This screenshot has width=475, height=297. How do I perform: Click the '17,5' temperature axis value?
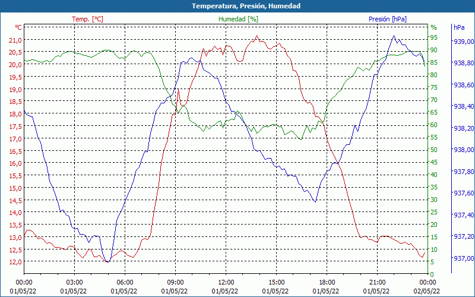15,127
